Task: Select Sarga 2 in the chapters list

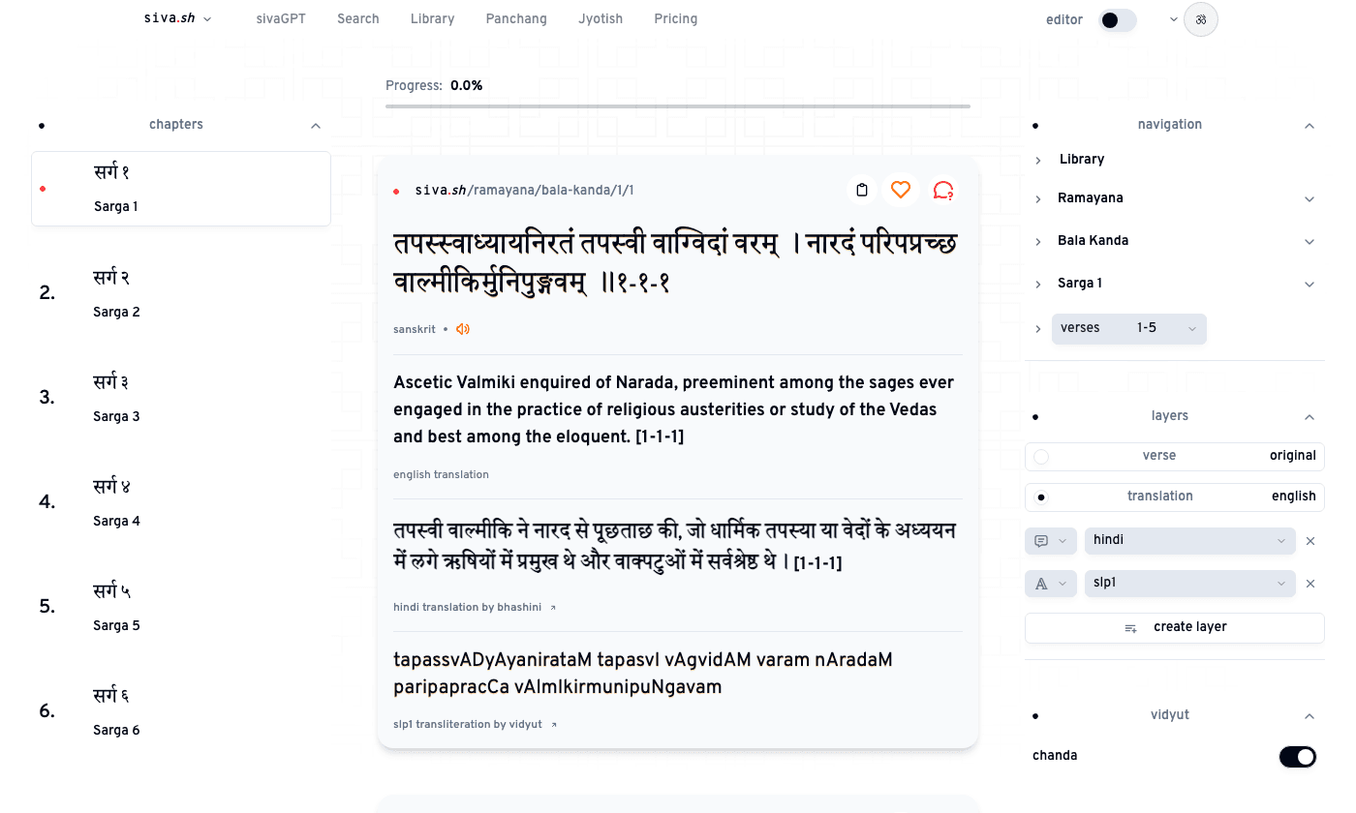Action: (x=181, y=293)
